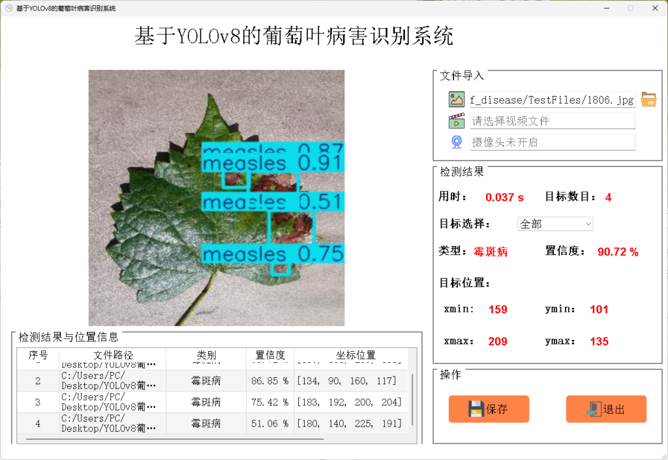The height and width of the screenshot is (460, 668).
Task: Click the leaf detection result image
Action: click(x=215, y=197)
